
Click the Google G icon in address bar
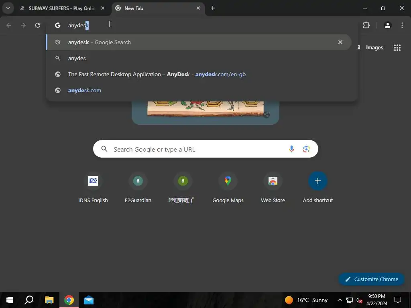pos(58,25)
